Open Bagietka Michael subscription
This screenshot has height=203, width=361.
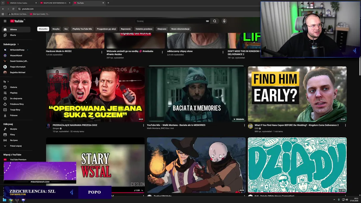click(16, 72)
